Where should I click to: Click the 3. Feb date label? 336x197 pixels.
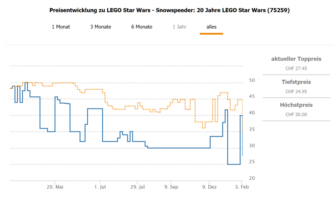[242, 187]
